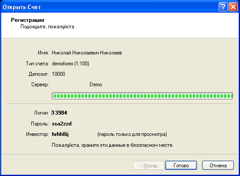This screenshot has width=240, height=176.
Task: Click the login field showing 13984
Action: (60, 113)
